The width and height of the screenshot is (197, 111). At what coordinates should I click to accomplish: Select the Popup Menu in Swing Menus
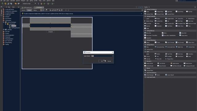coord(183,35)
